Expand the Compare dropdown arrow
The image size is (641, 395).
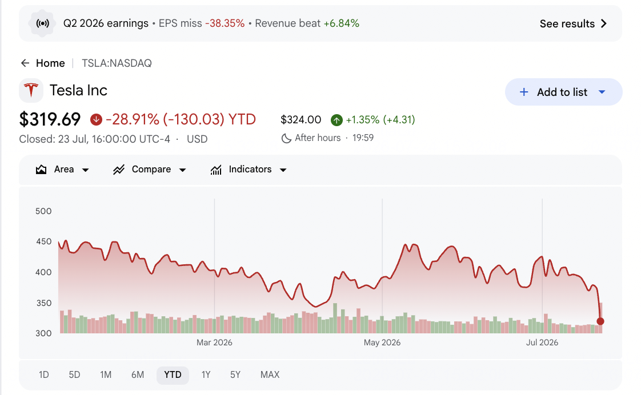183,170
